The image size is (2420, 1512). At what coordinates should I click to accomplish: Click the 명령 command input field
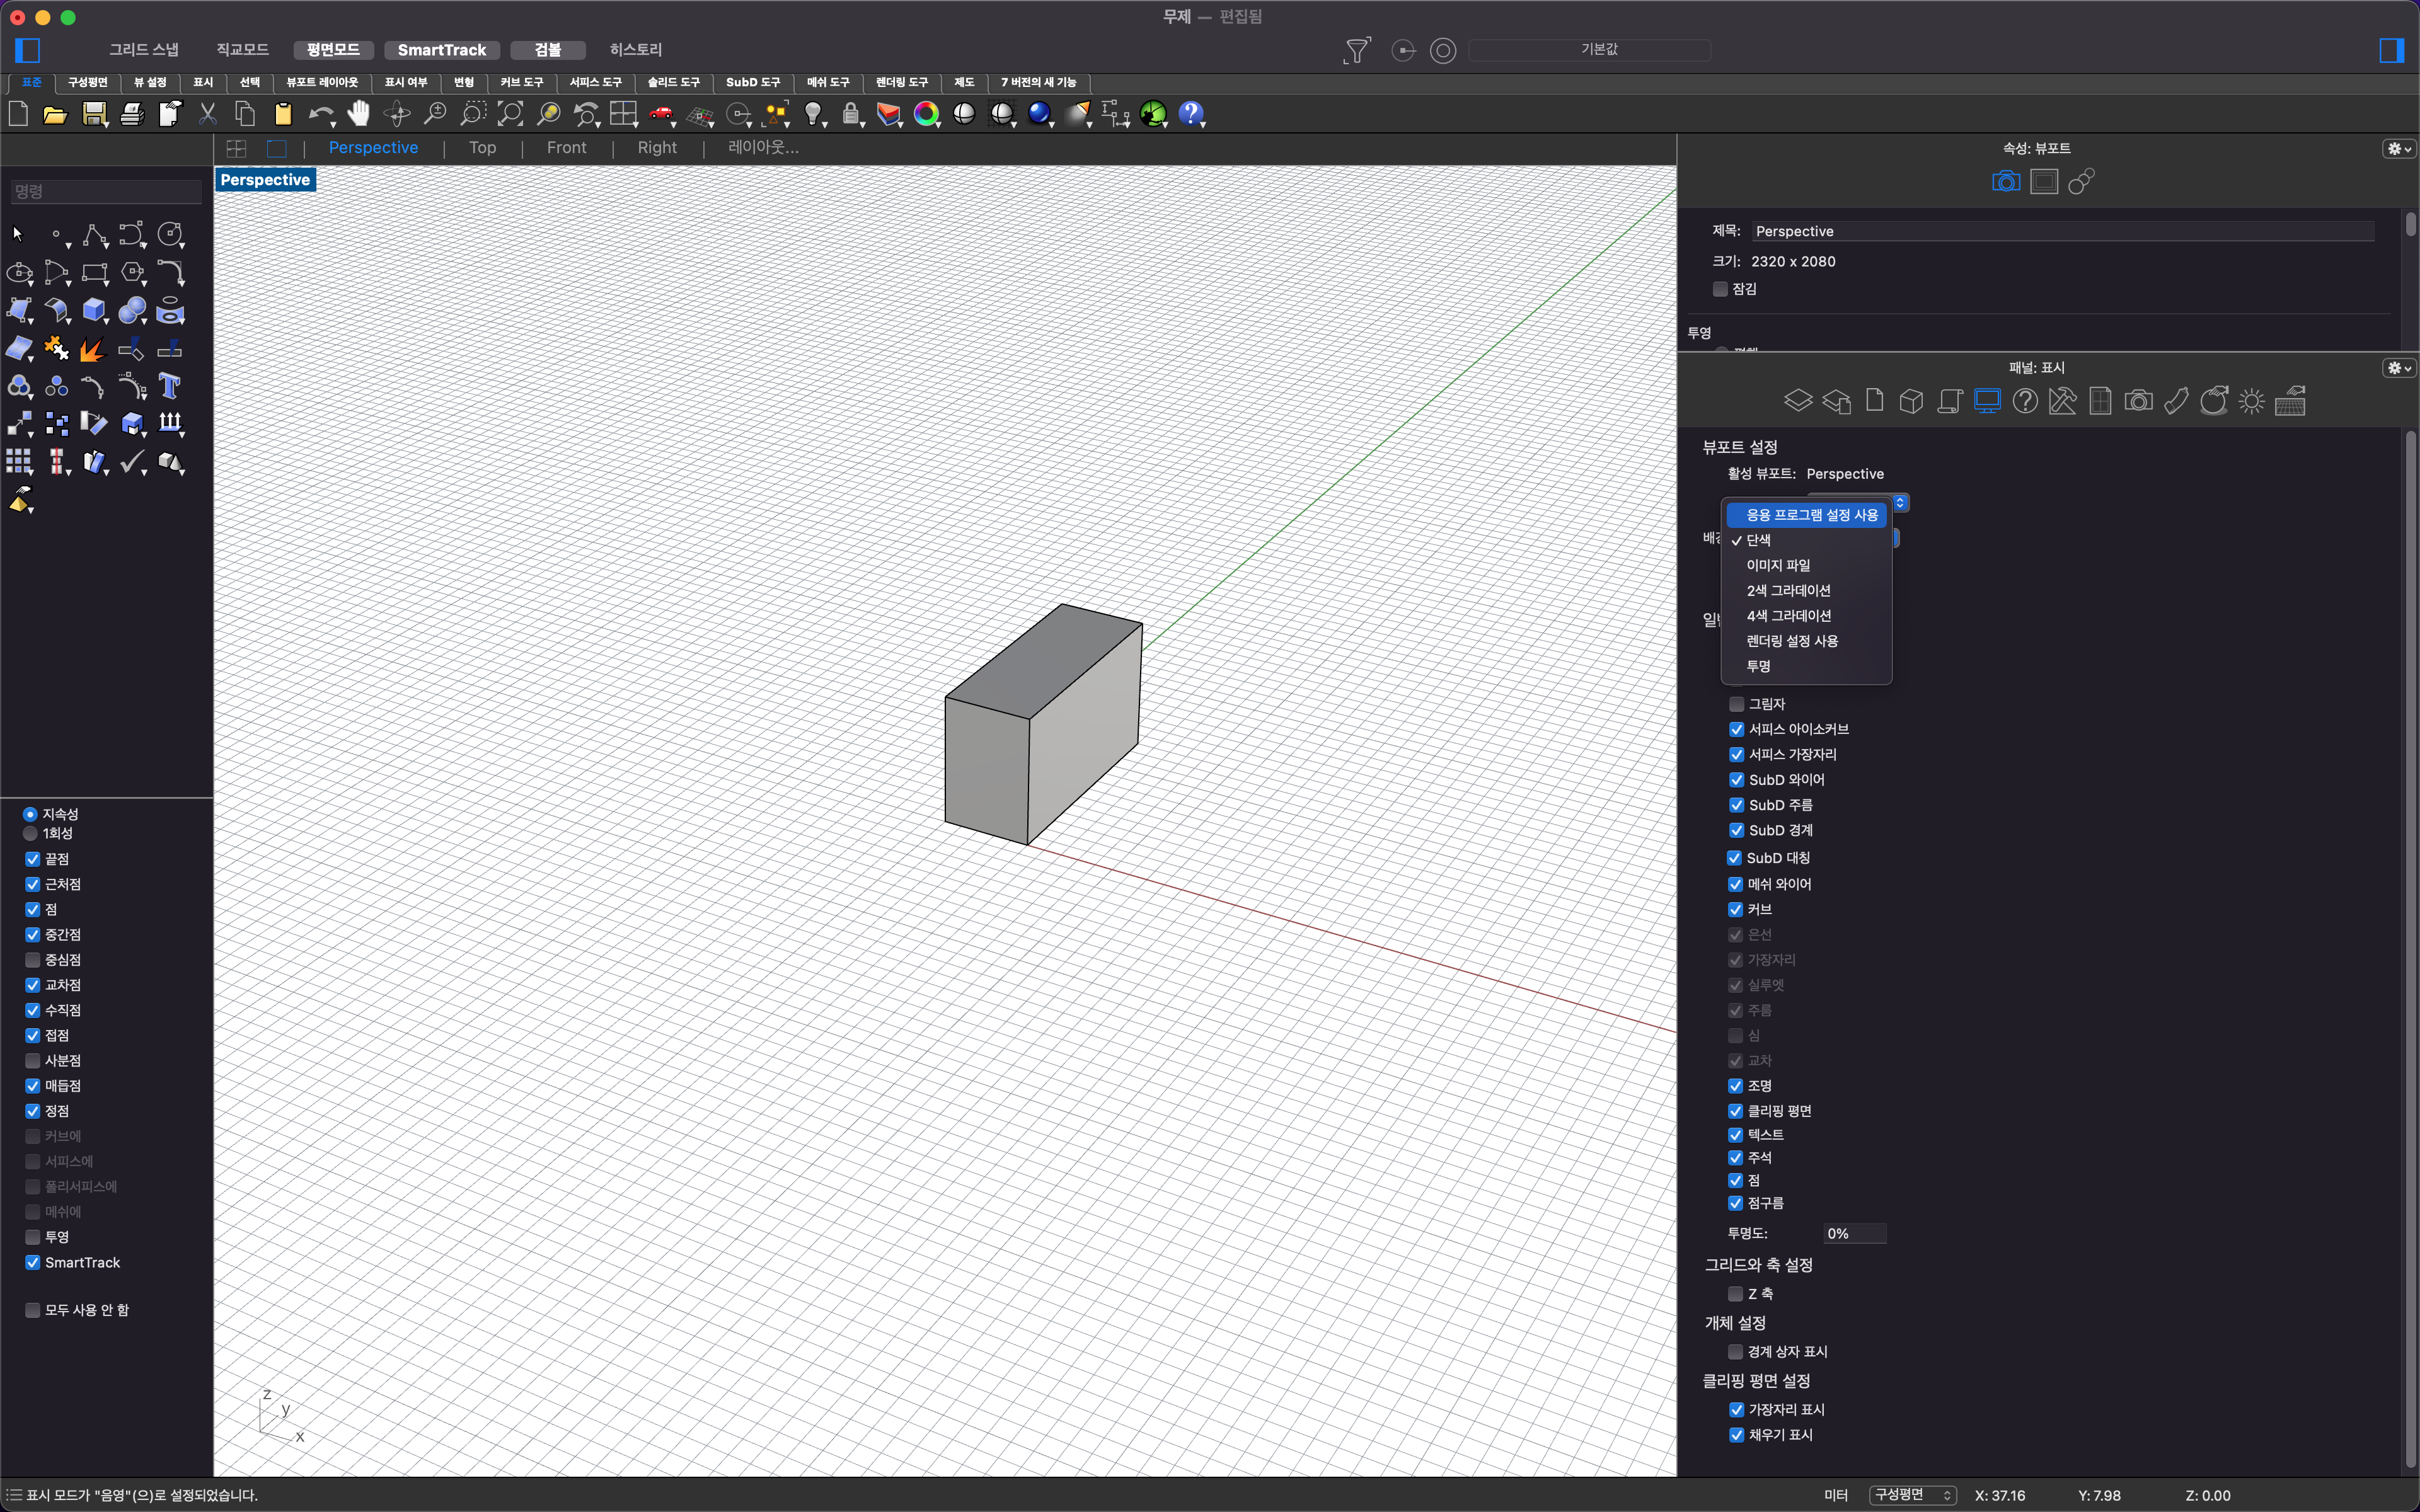click(x=106, y=191)
